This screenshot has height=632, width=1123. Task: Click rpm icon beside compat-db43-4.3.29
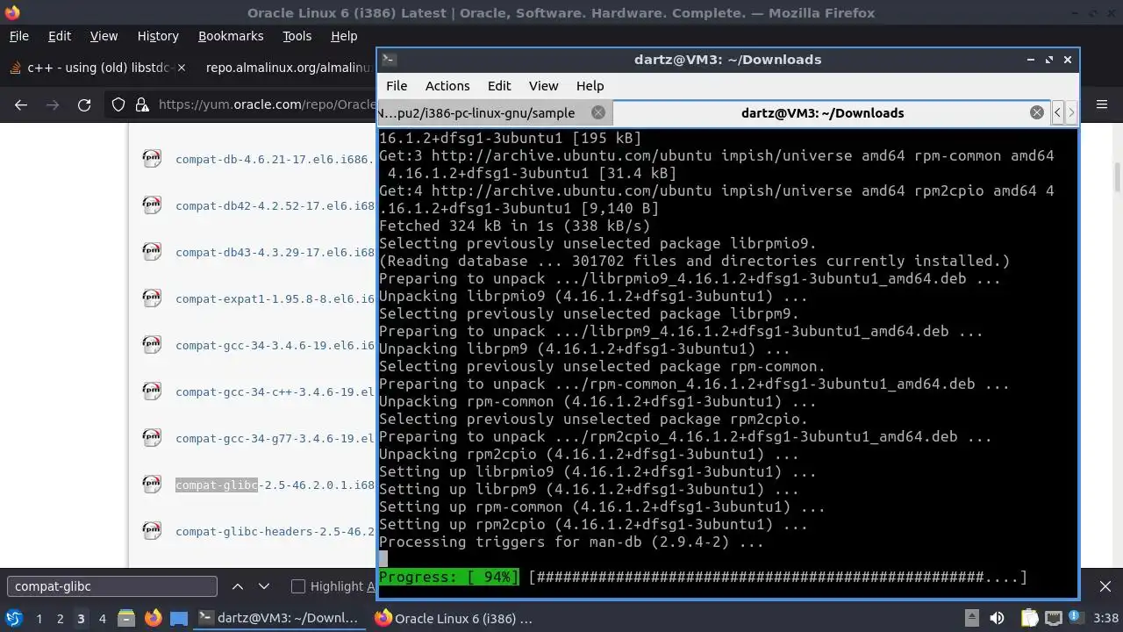[152, 251]
